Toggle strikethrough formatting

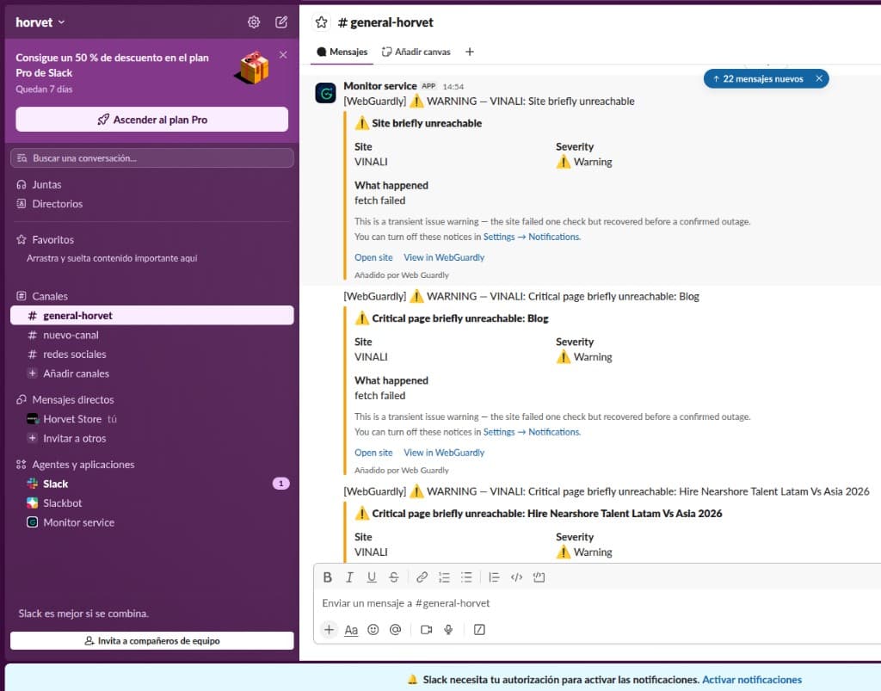(394, 577)
